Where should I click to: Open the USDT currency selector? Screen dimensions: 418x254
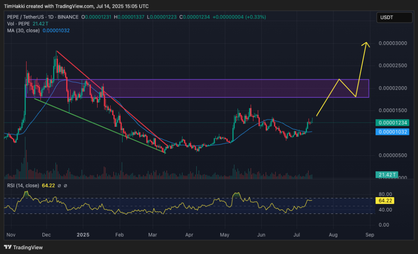(394, 17)
